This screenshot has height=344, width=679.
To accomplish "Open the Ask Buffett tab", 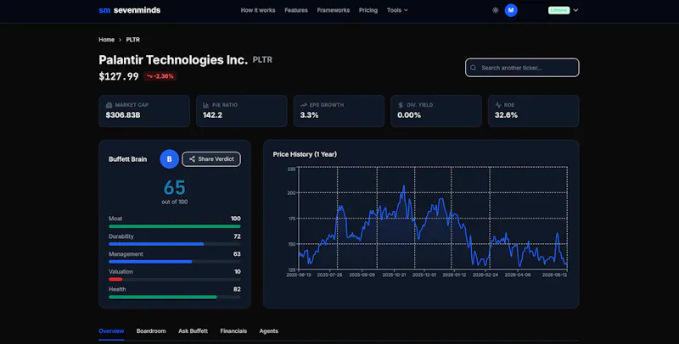I will 194,331.
